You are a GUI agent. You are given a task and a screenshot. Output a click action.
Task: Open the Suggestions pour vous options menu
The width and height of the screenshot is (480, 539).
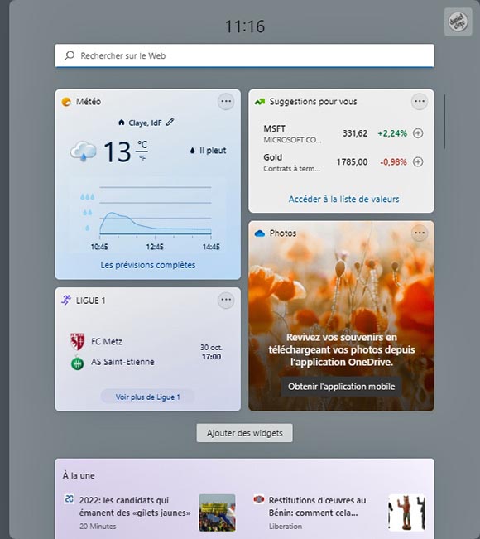[420, 101]
